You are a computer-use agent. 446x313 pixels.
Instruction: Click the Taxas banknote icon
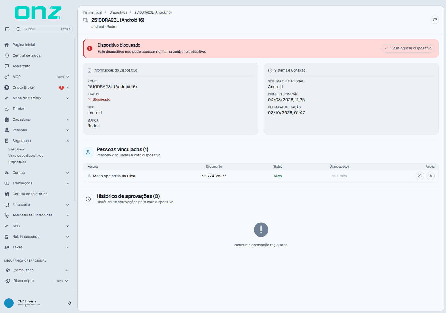coord(7,247)
